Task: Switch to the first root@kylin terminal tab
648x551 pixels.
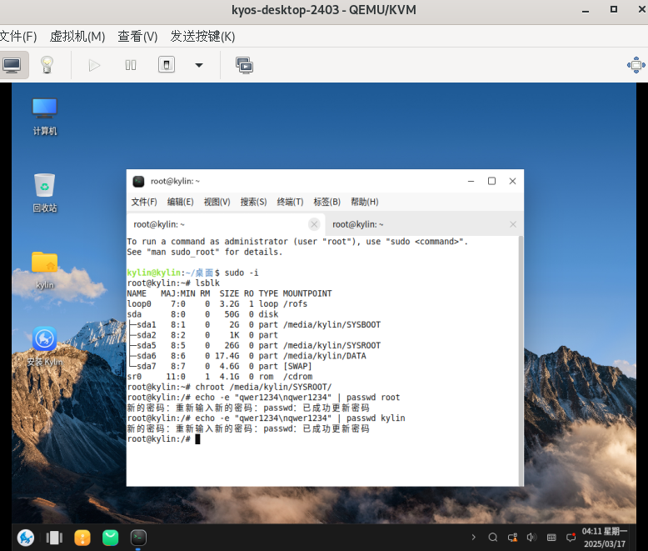Action: point(226,224)
